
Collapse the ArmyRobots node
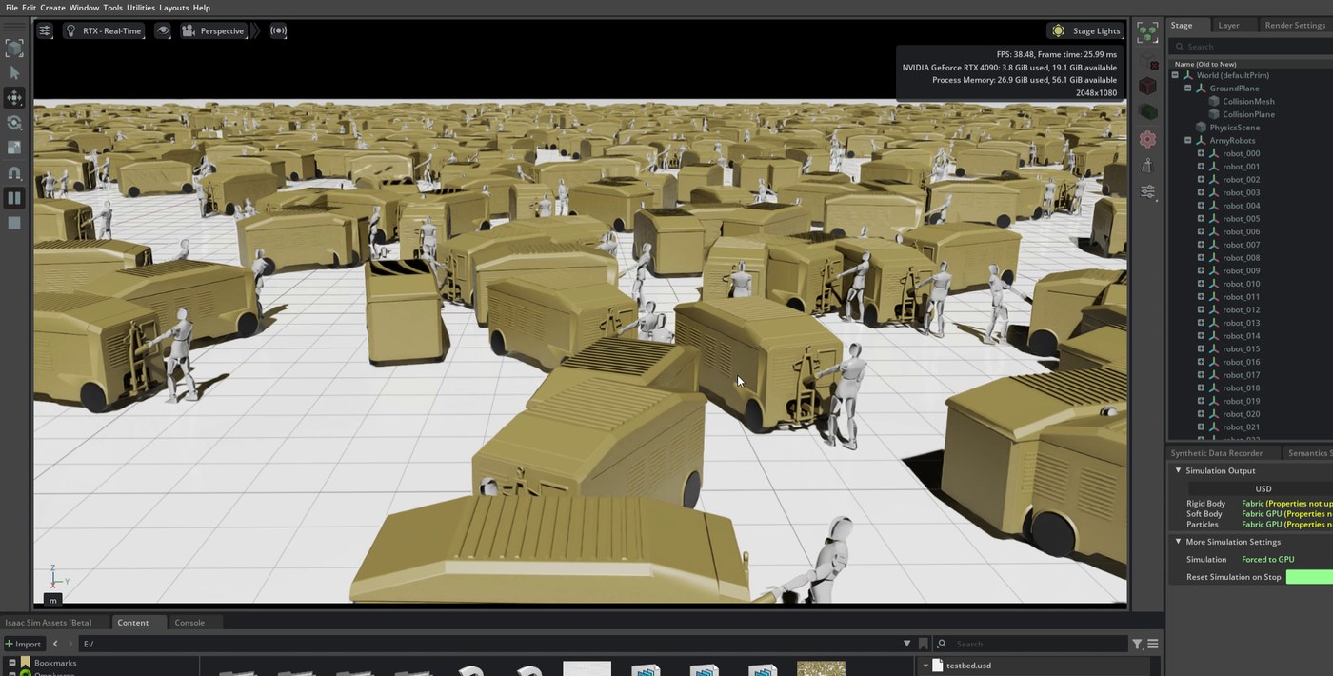point(1188,141)
